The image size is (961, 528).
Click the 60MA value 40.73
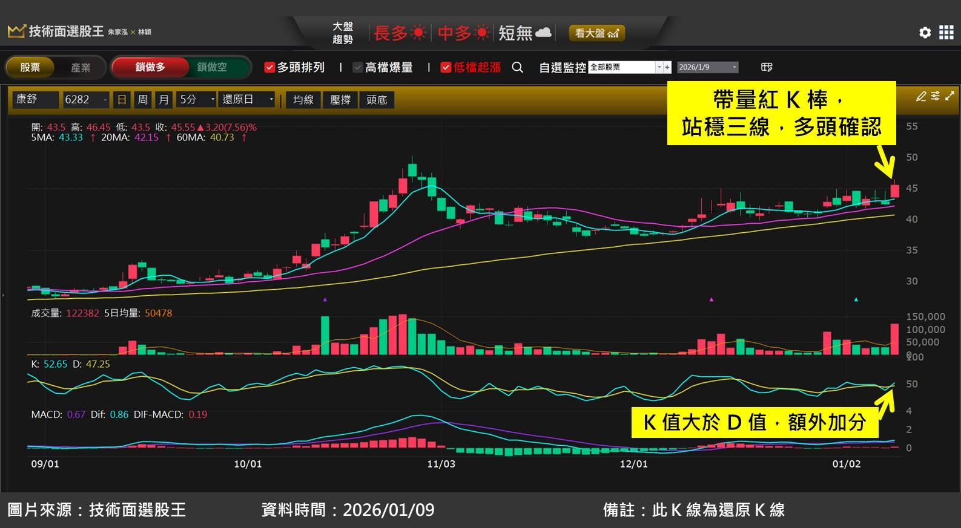point(222,137)
